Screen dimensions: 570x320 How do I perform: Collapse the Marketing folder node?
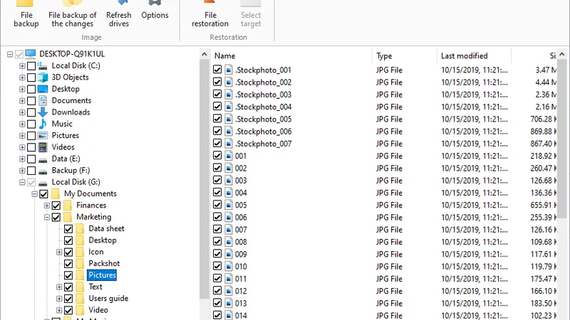click(x=47, y=218)
